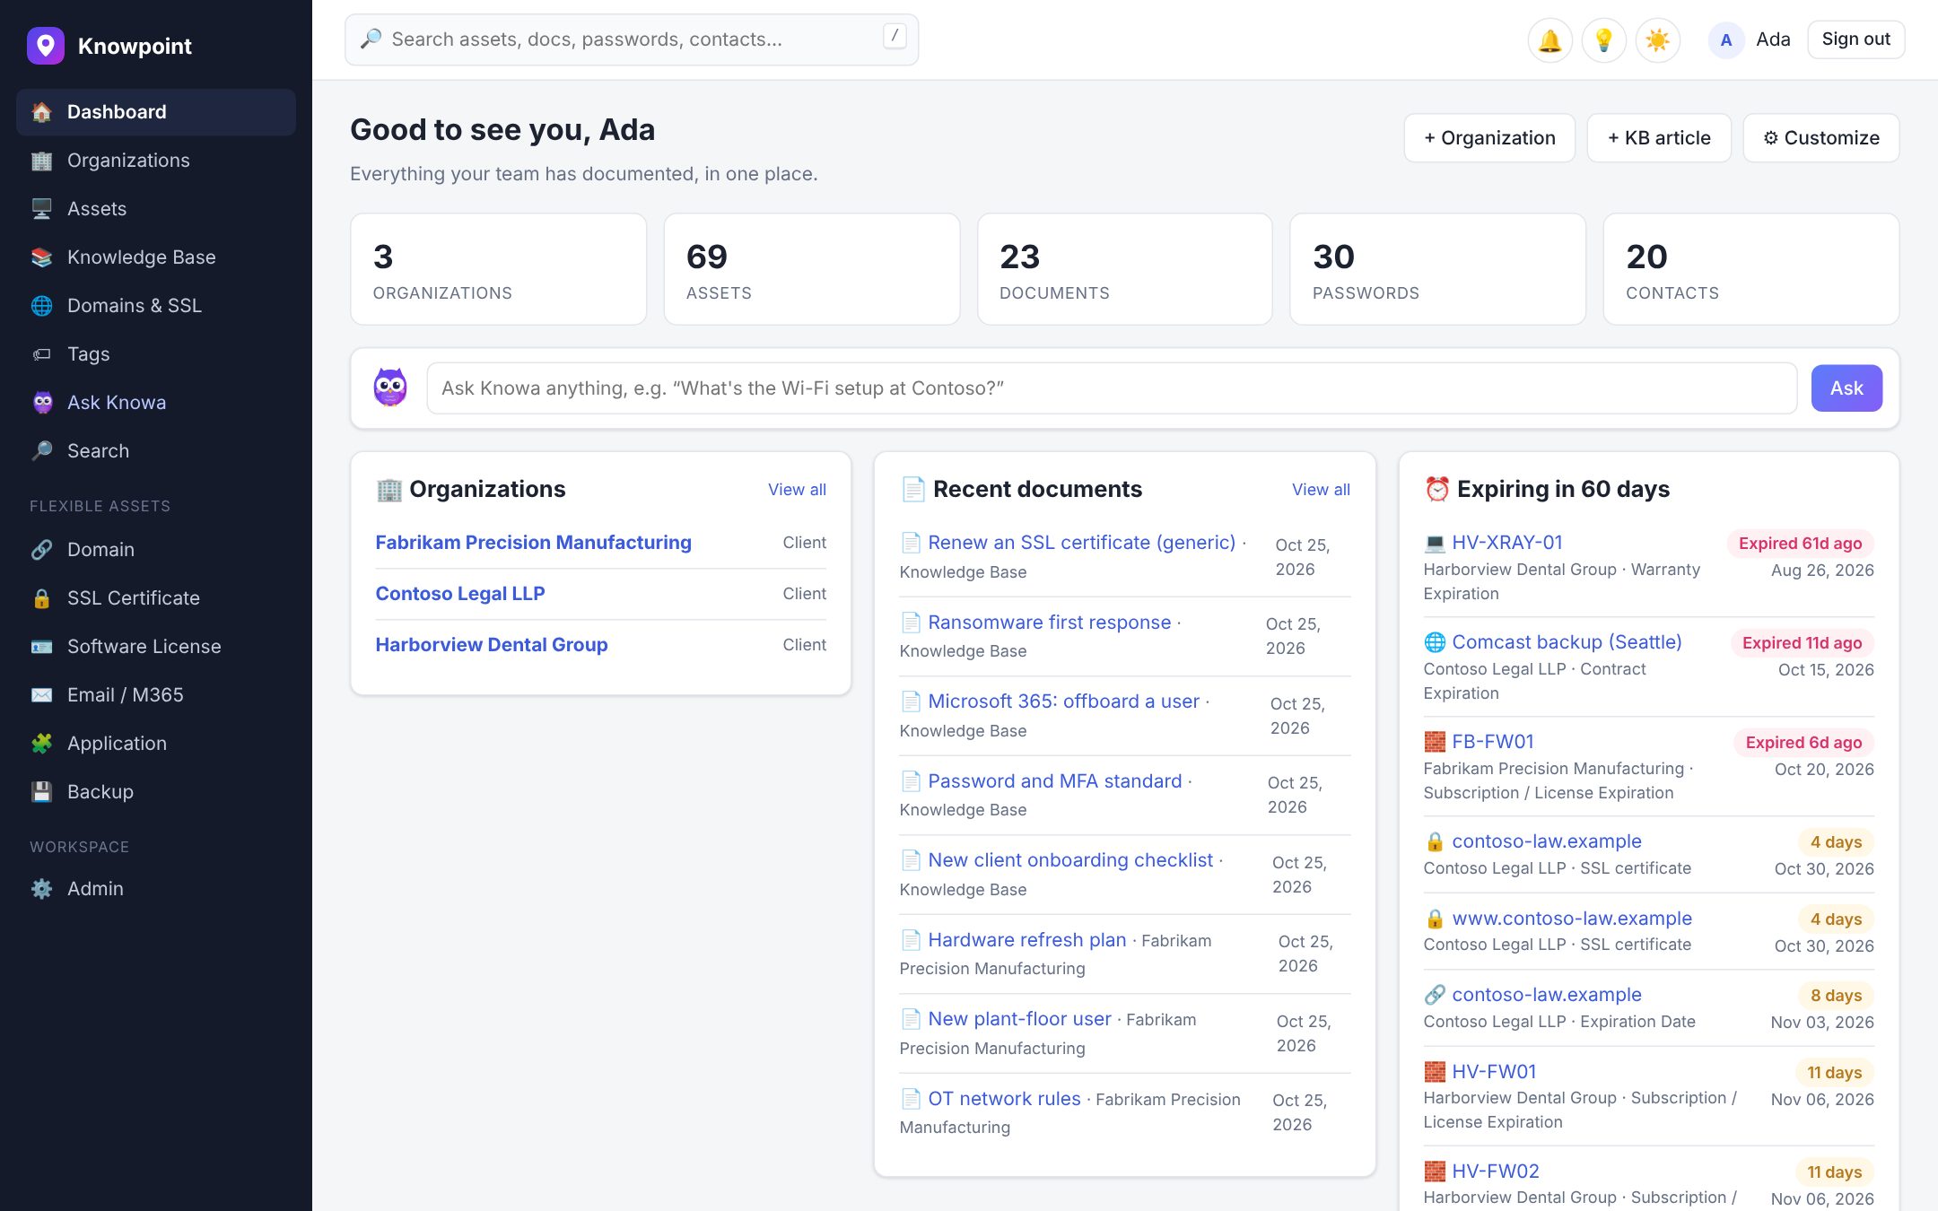
Task: Open the FB-FW01 firewall item
Action: [1492, 742]
